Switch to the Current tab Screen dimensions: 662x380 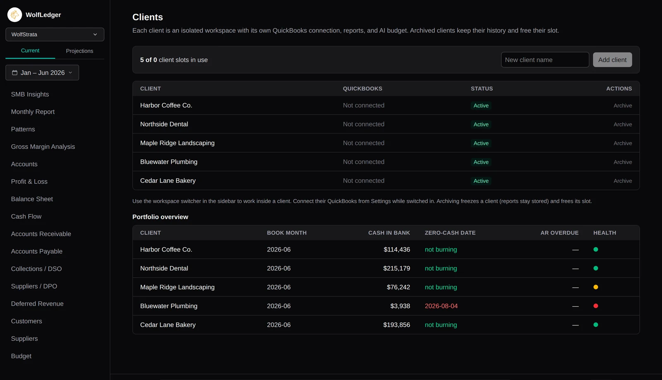point(30,50)
